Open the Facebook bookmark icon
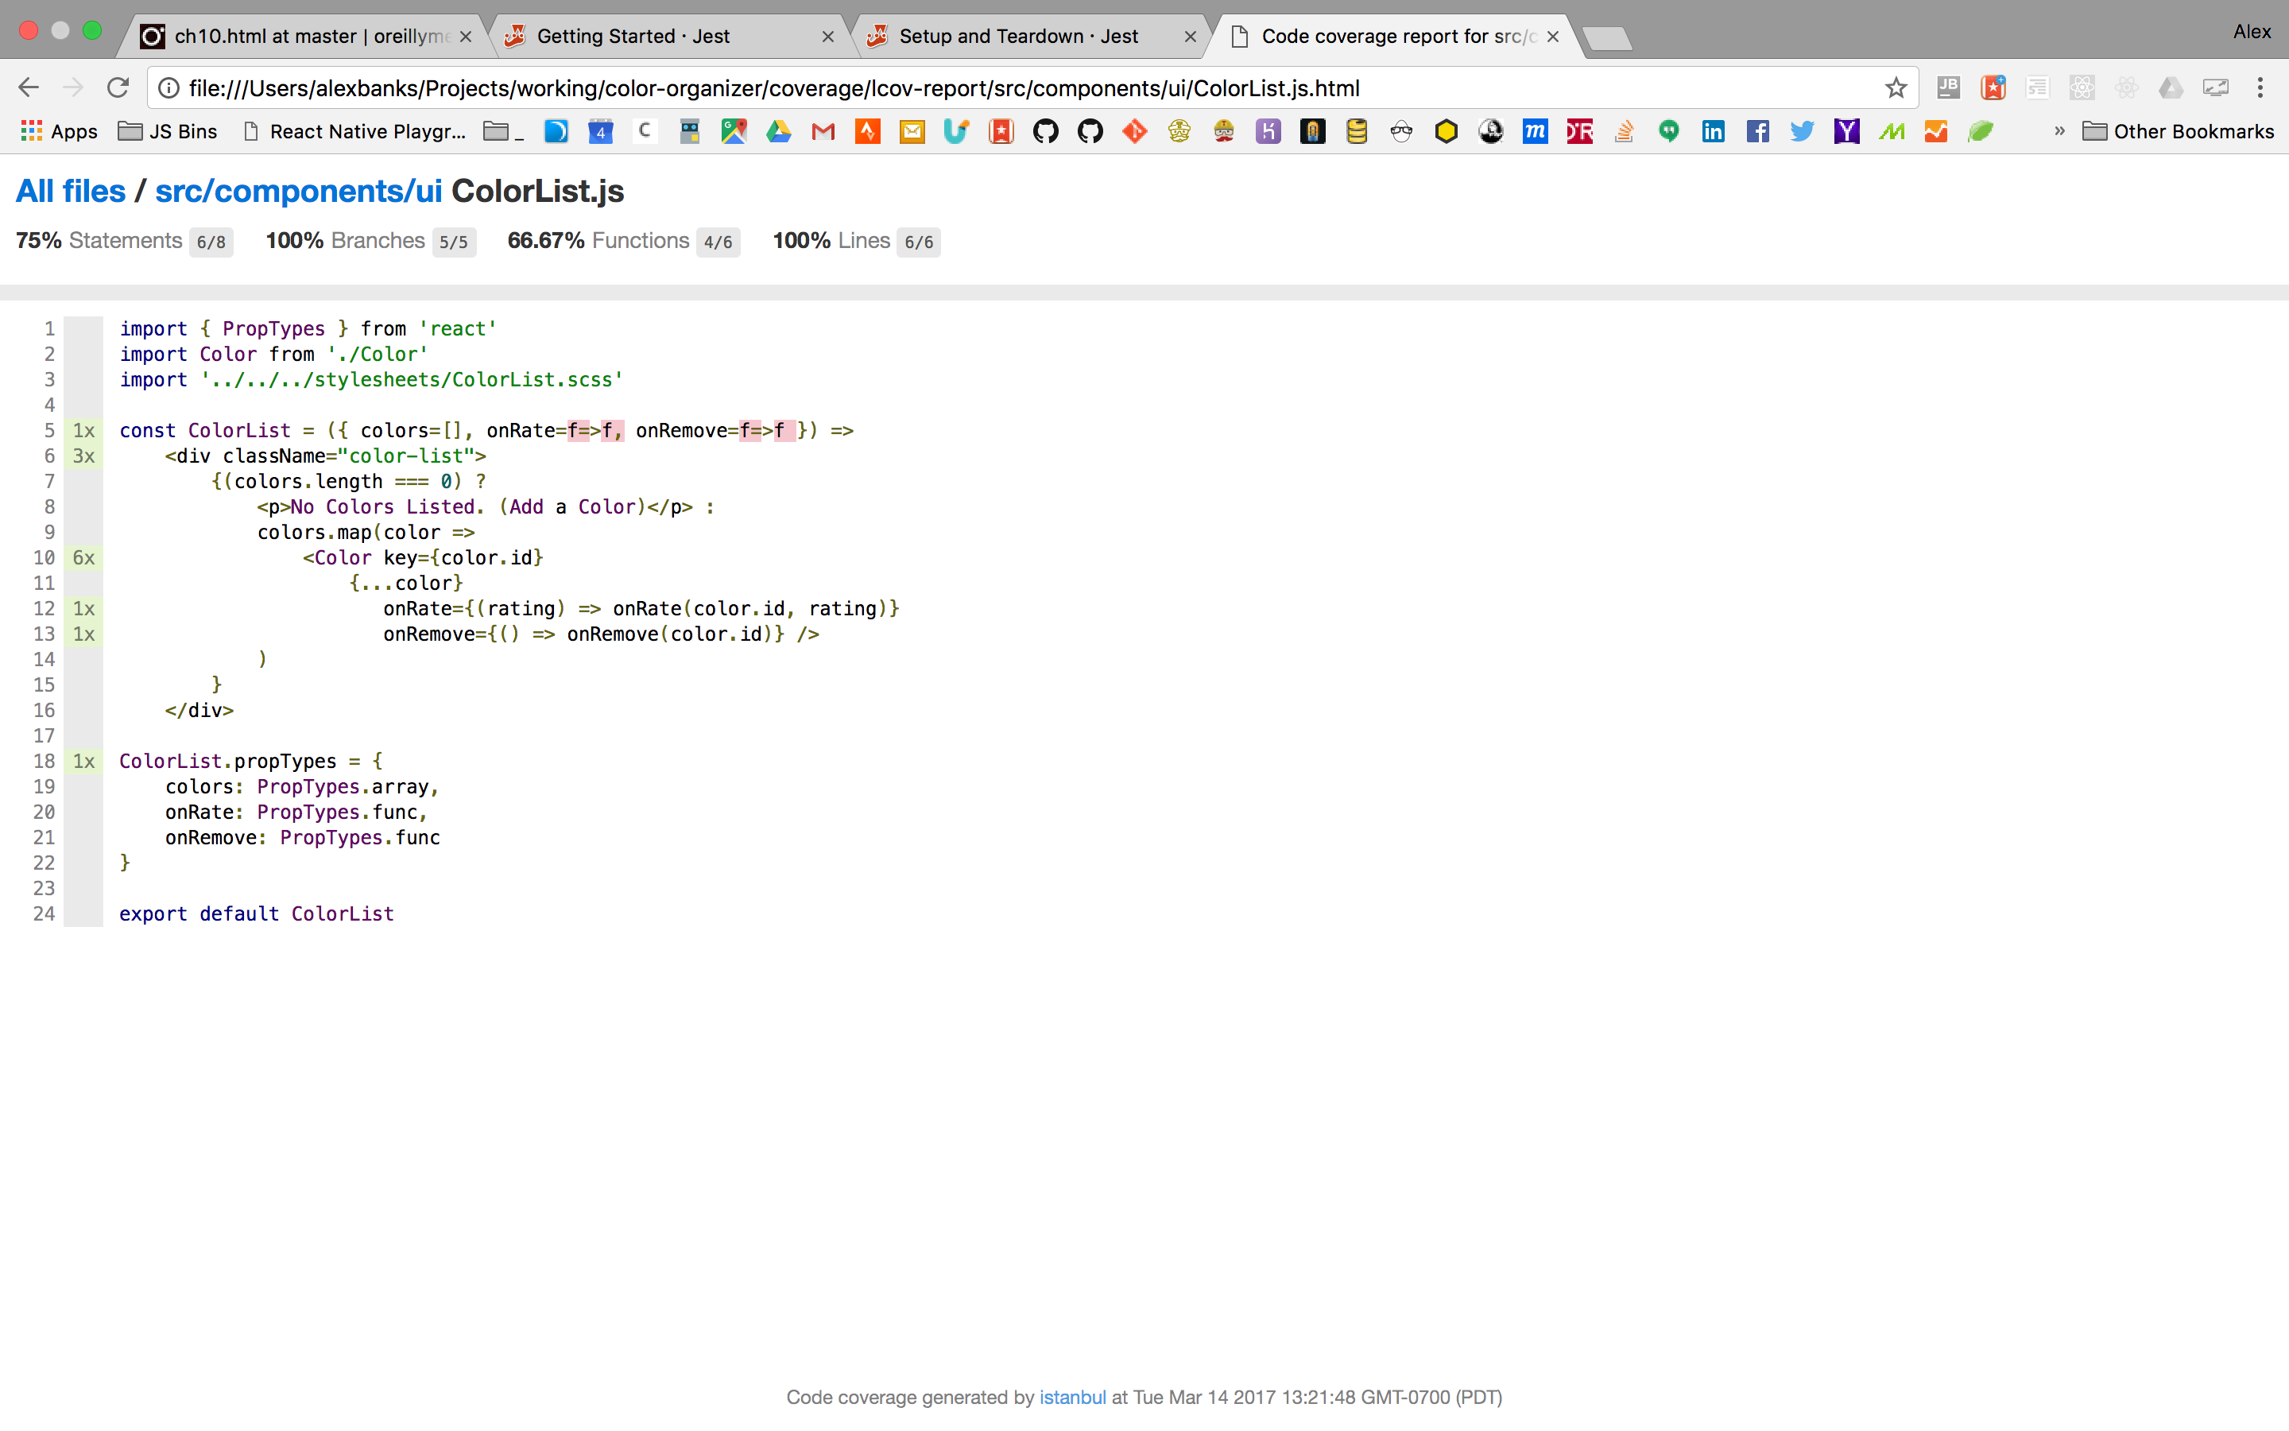This screenshot has height=1431, width=2289. coord(1757,131)
